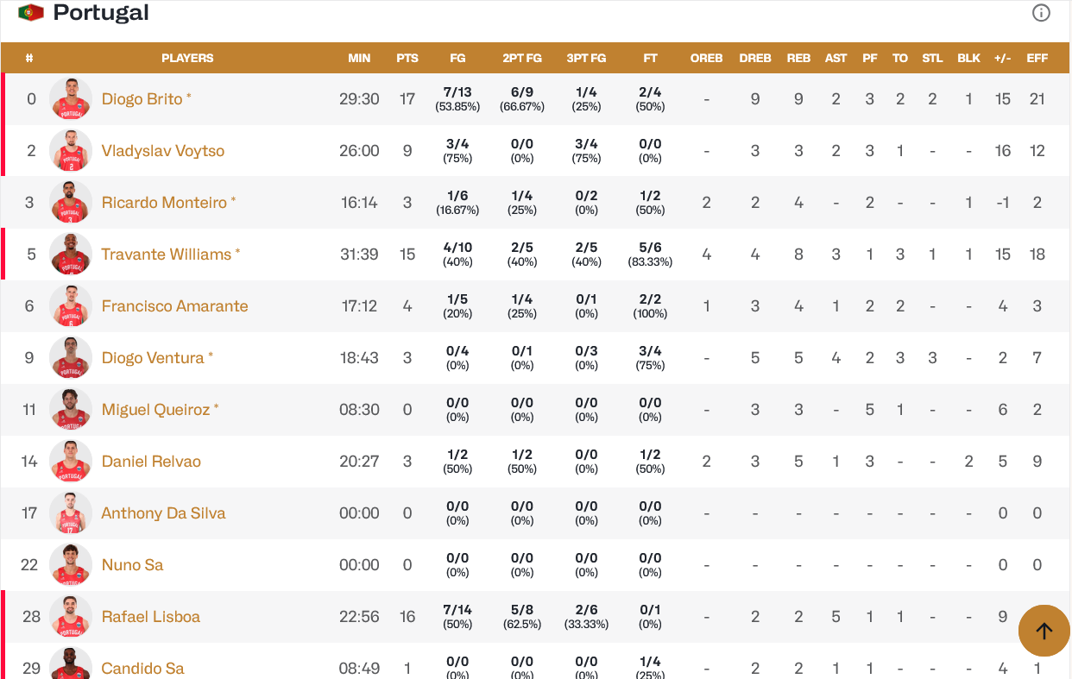The image size is (1072, 679).
Task: Open Diogo Brito's player photo
Action: pos(71,99)
